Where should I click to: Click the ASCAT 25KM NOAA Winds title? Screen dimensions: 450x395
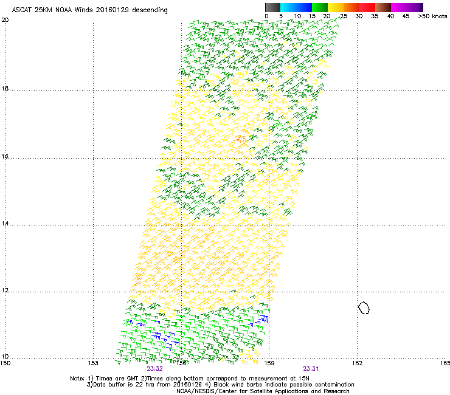[89, 10]
